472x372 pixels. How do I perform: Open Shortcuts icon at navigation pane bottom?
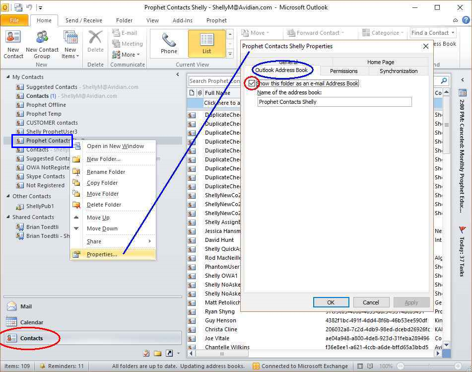click(169, 353)
